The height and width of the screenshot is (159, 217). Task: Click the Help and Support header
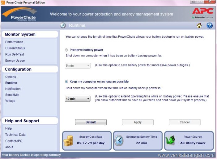(x=30, y=121)
